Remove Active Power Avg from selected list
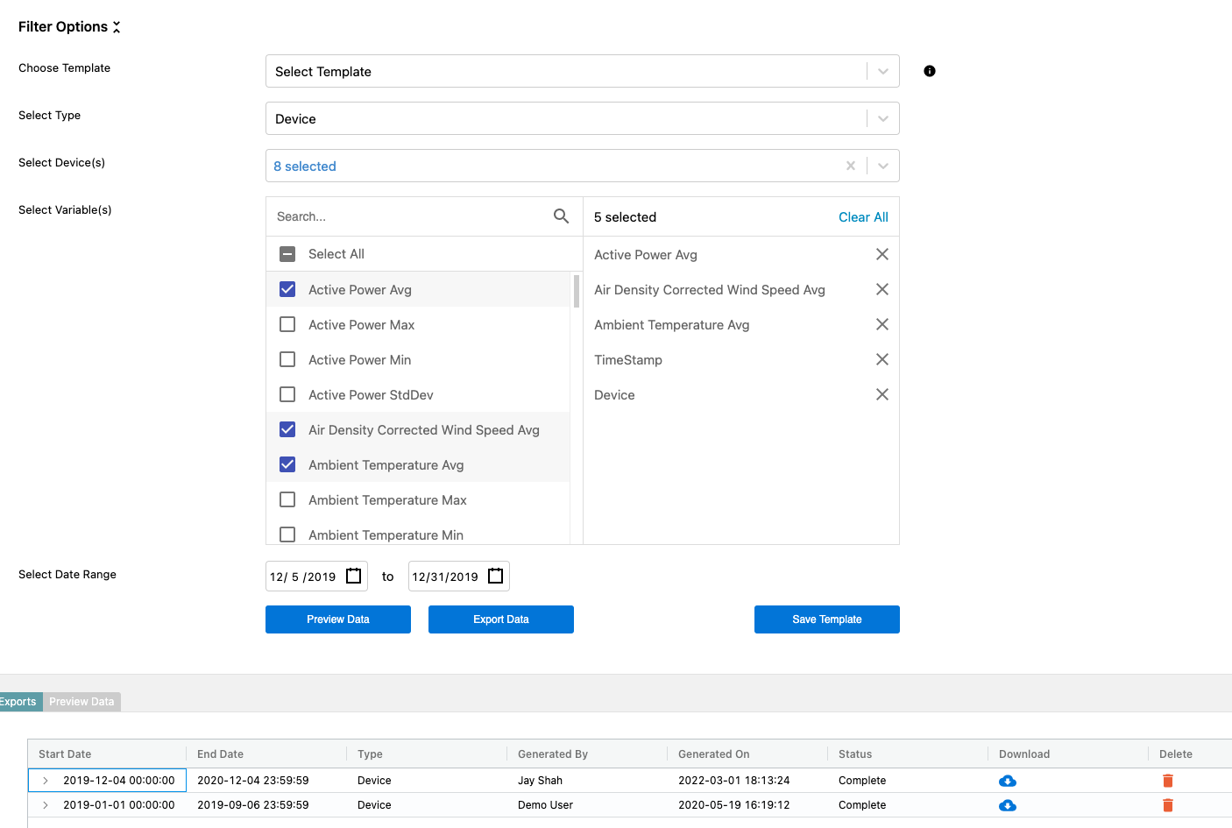The width and height of the screenshot is (1232, 828). click(x=882, y=254)
